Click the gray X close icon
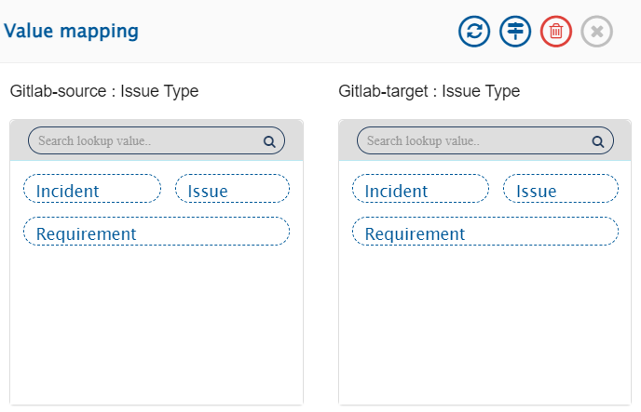 coord(597,32)
